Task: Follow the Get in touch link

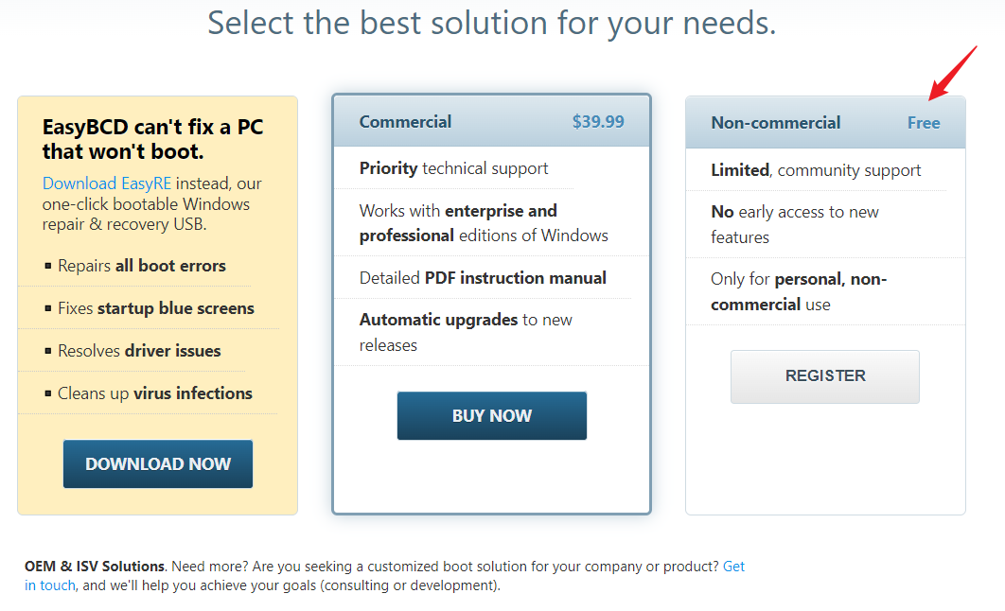Action: [x=733, y=567]
